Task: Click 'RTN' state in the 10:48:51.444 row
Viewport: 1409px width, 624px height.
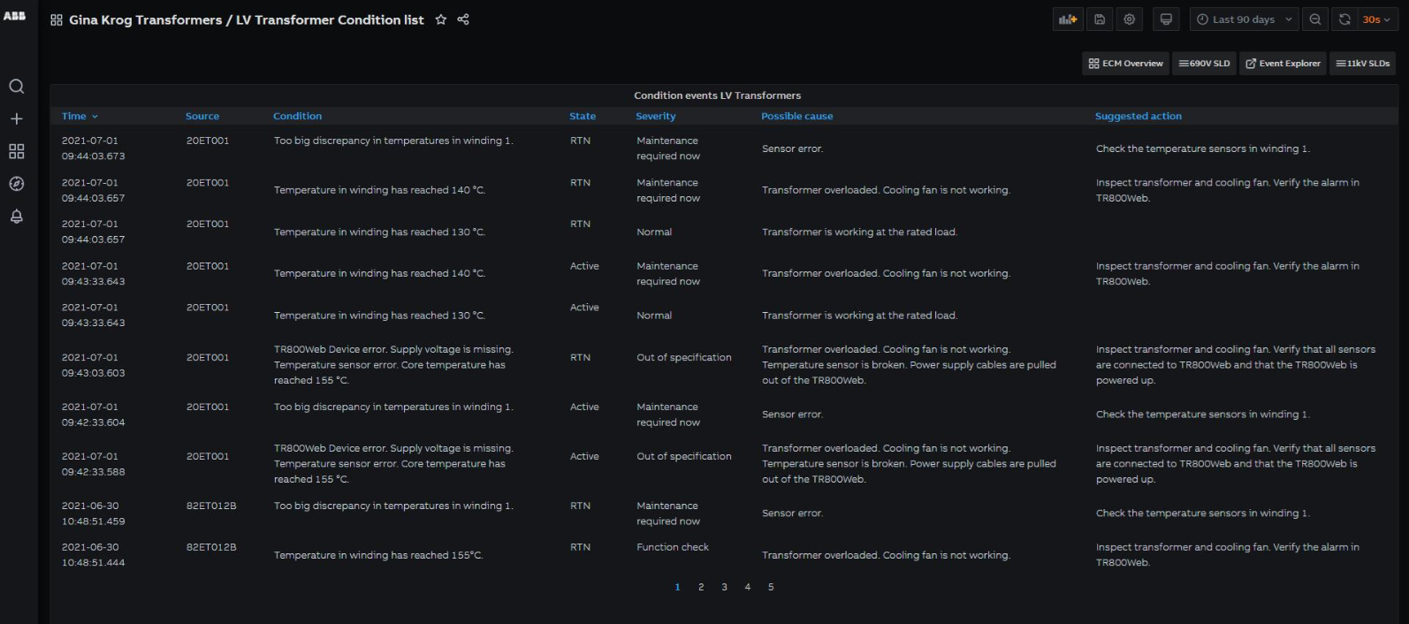Action: click(580, 547)
